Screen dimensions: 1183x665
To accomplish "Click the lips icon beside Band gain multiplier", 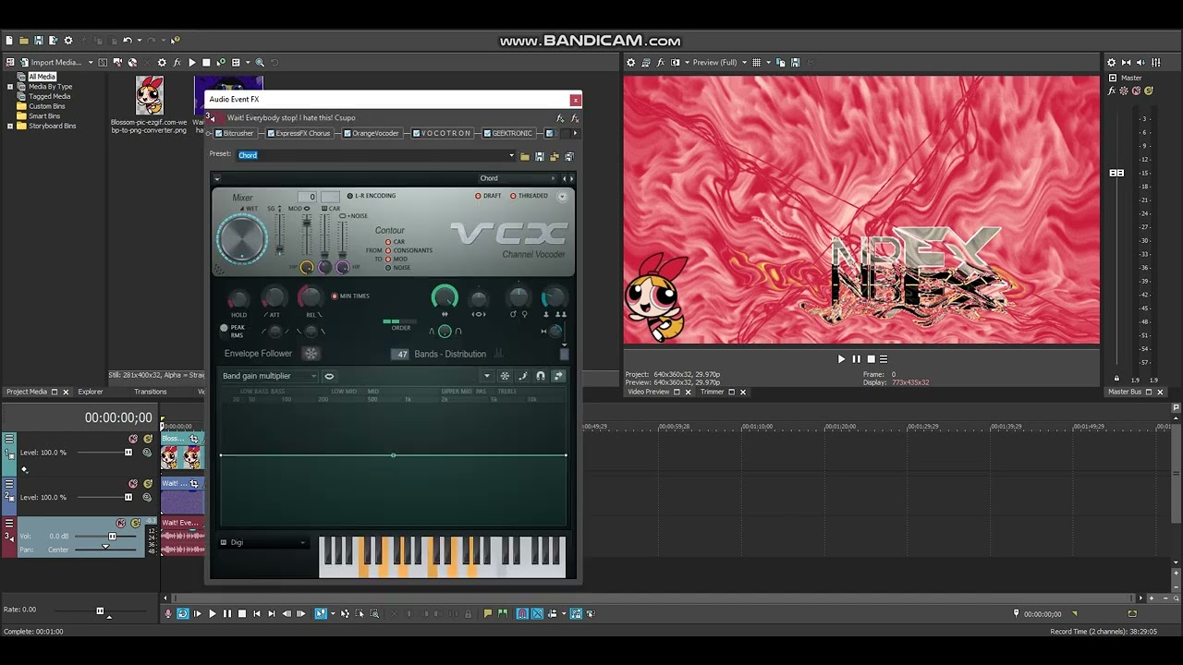I will (x=329, y=376).
